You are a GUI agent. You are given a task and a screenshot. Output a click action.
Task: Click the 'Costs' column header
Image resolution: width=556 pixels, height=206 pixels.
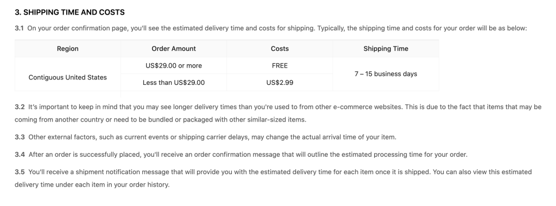(280, 49)
